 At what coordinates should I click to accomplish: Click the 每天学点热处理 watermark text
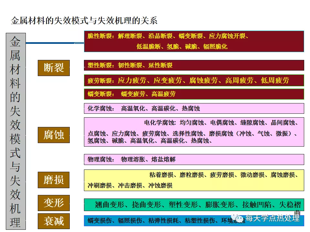pyautogui.click(x=272, y=218)
